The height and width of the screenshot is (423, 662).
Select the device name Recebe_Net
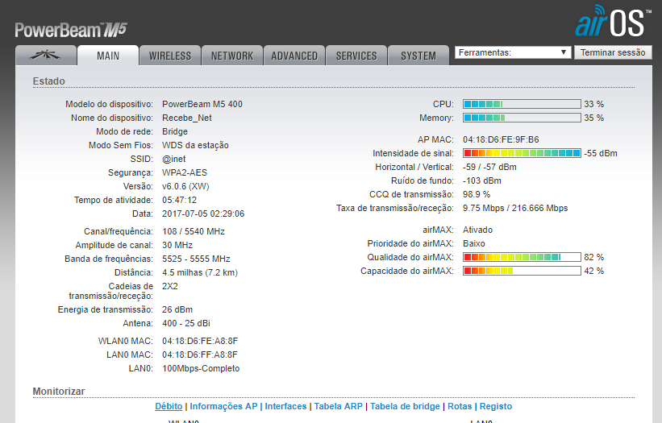(x=186, y=118)
